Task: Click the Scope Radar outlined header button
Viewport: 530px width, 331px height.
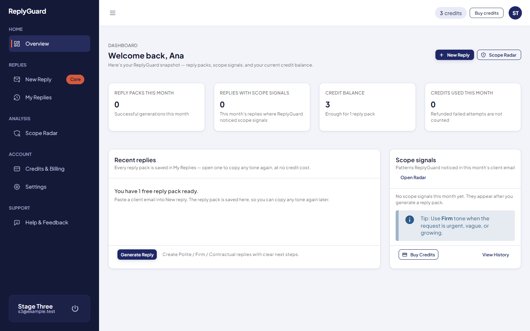Action: [499, 55]
